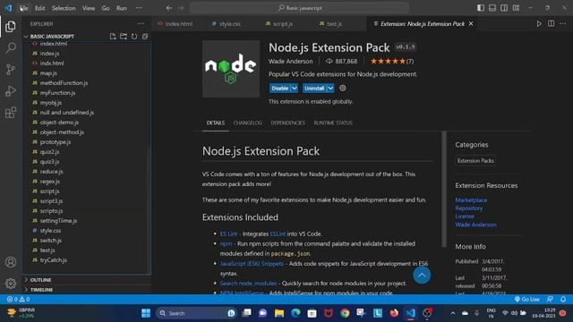Open the Repository resource link
Screen dimensions: 573x322
[469, 208]
